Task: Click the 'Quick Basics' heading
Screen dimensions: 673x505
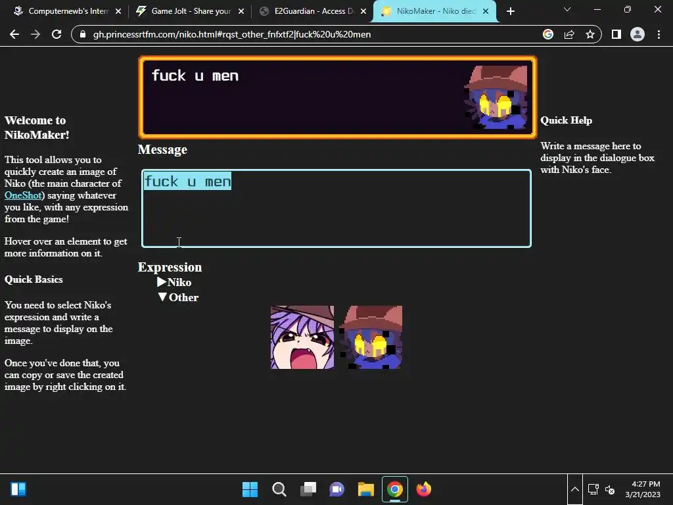Action: [x=34, y=279]
